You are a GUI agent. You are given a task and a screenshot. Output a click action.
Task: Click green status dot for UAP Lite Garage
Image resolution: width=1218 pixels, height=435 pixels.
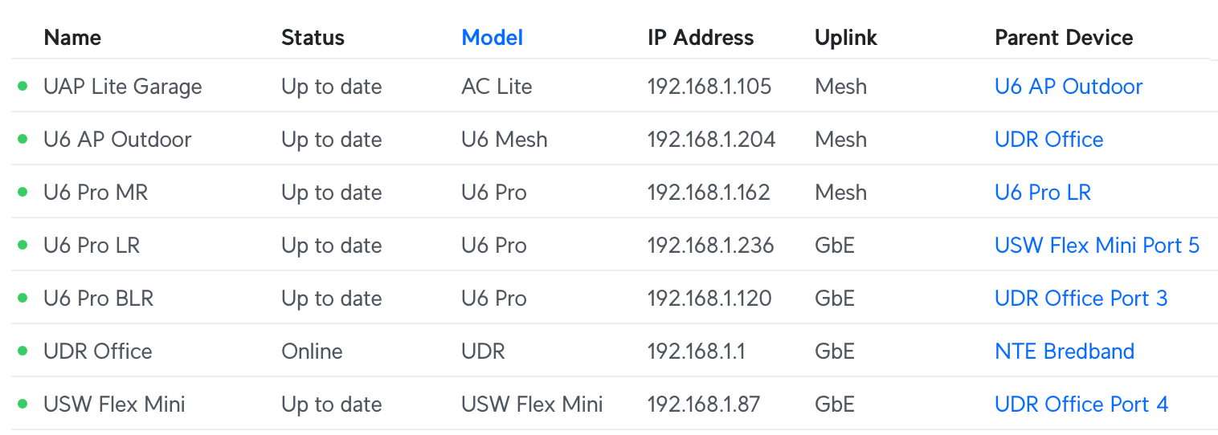(x=22, y=86)
